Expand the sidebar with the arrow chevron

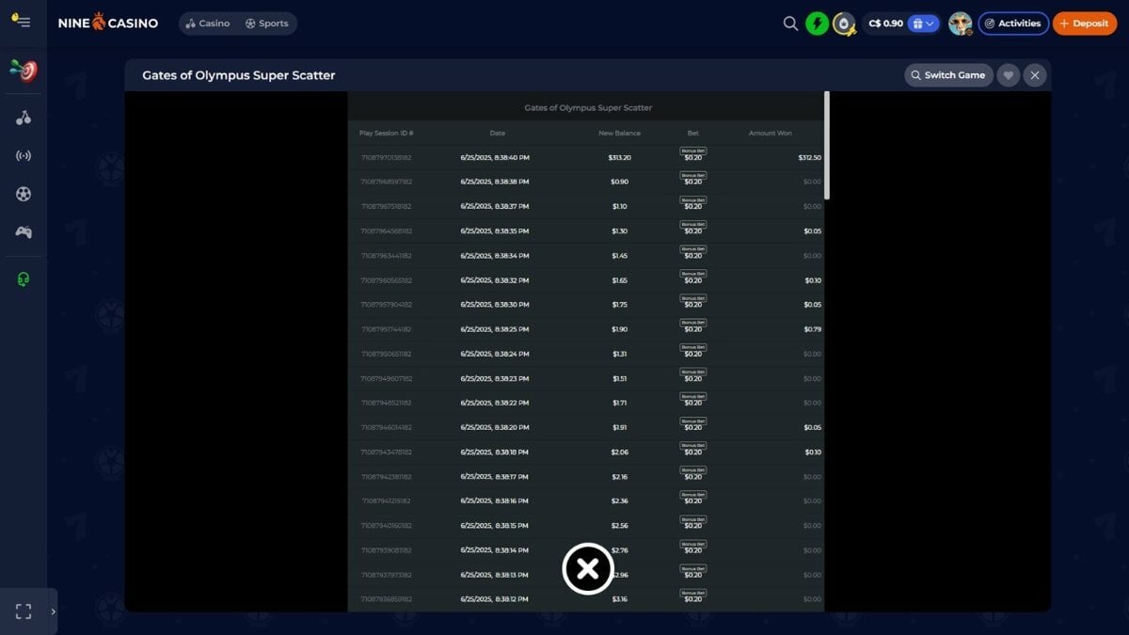pos(53,611)
